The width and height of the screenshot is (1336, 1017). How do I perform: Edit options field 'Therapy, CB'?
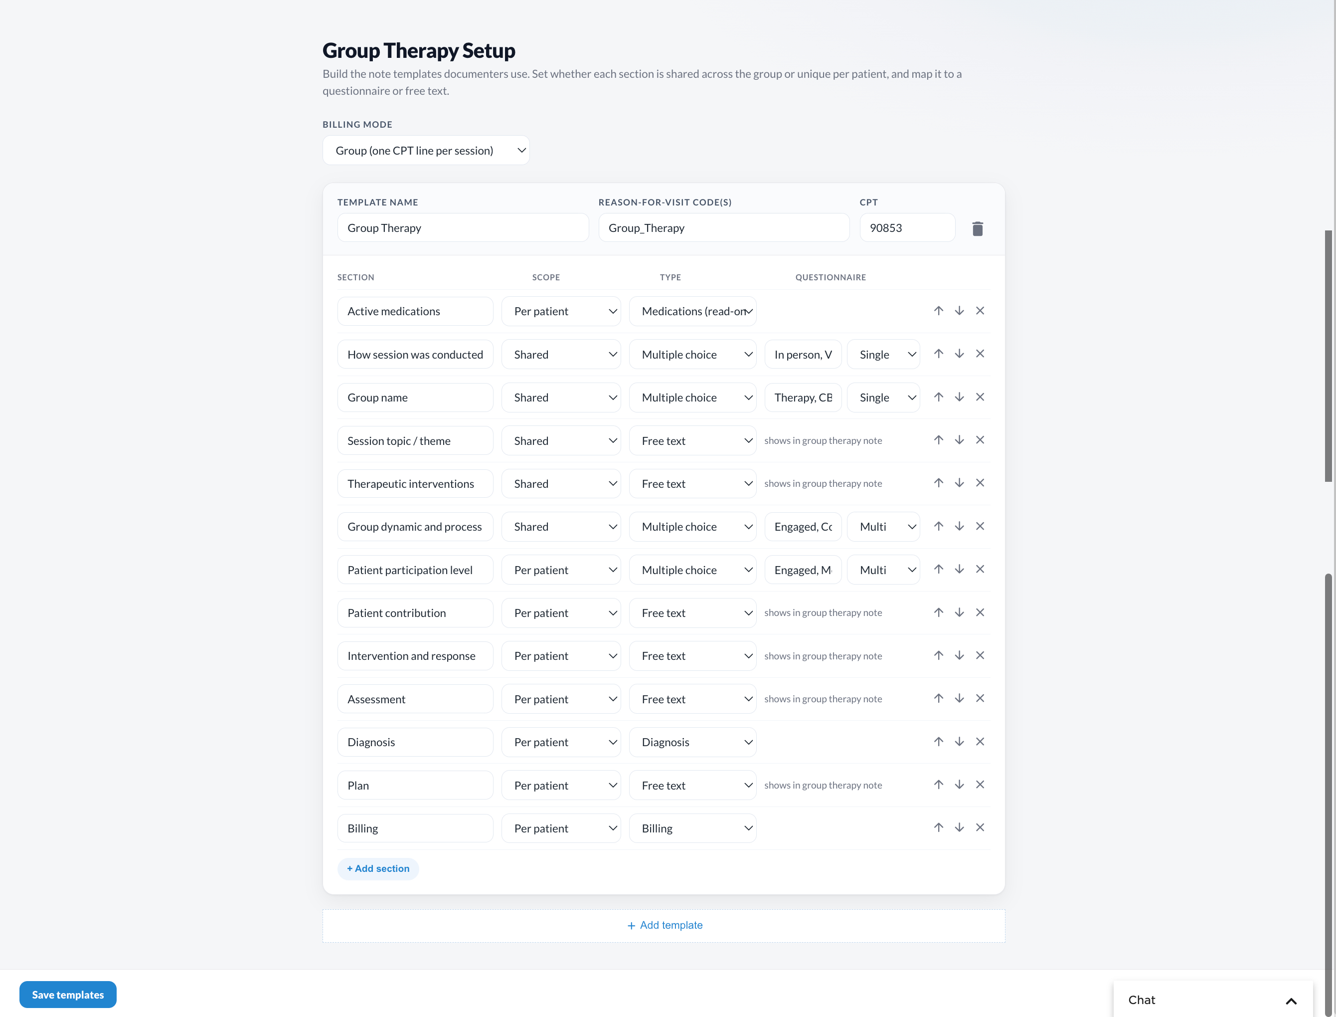(x=803, y=398)
